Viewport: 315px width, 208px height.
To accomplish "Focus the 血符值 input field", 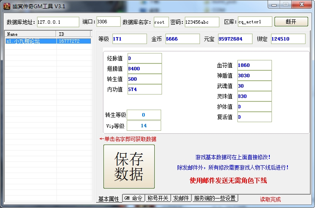I will click(x=254, y=65).
